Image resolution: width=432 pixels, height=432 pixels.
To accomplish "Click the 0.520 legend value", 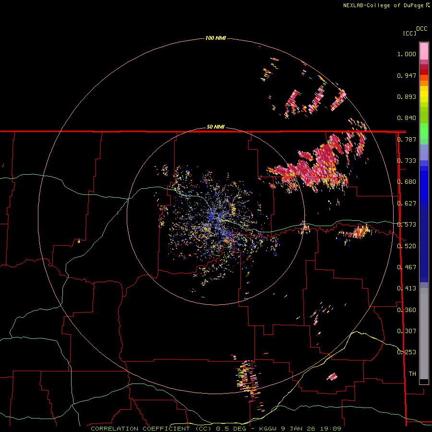I will [407, 246].
